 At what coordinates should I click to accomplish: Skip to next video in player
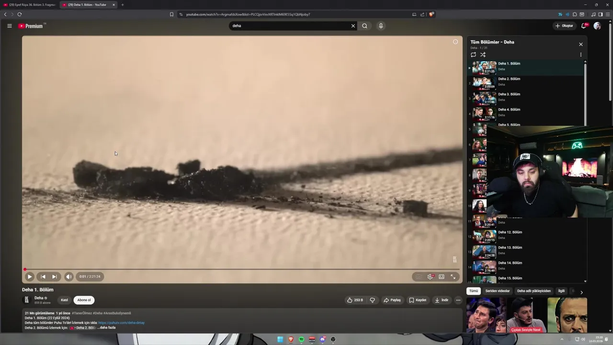click(x=55, y=276)
